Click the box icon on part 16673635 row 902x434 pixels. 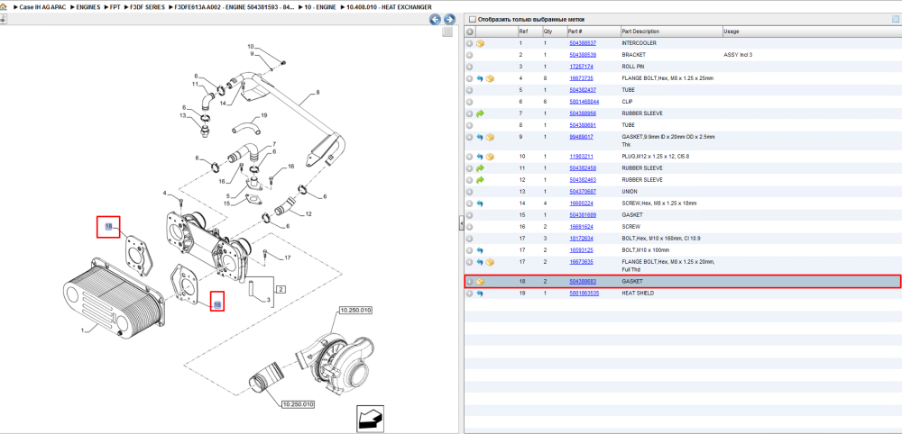pyautogui.click(x=490, y=262)
